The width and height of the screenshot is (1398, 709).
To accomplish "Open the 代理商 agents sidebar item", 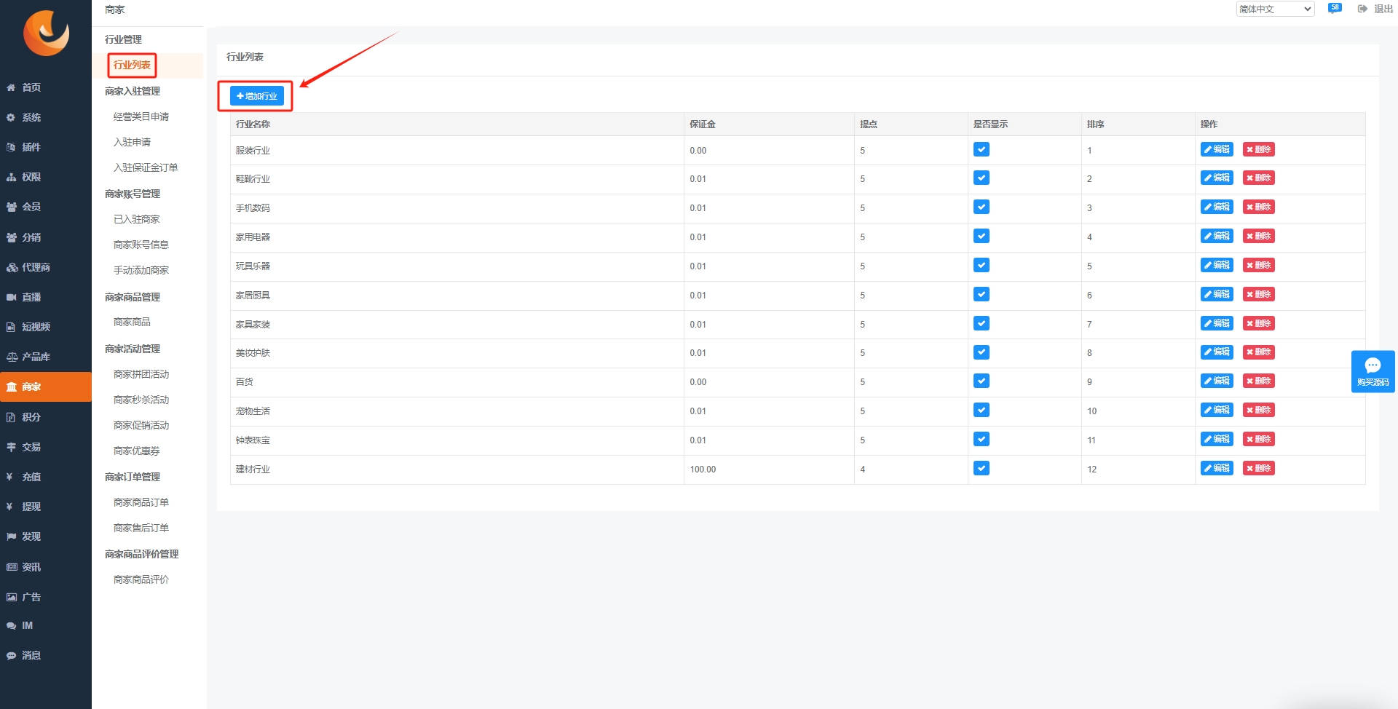I will (x=45, y=267).
